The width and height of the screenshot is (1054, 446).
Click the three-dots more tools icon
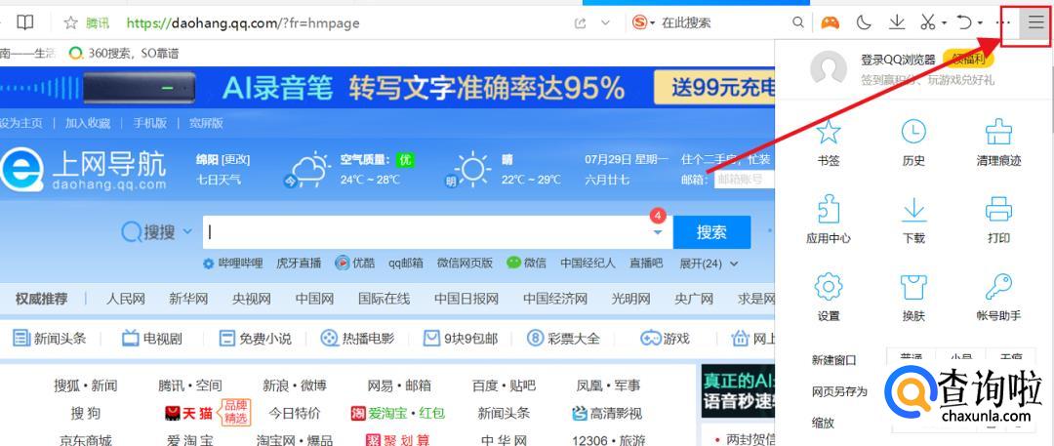pos(1003,22)
